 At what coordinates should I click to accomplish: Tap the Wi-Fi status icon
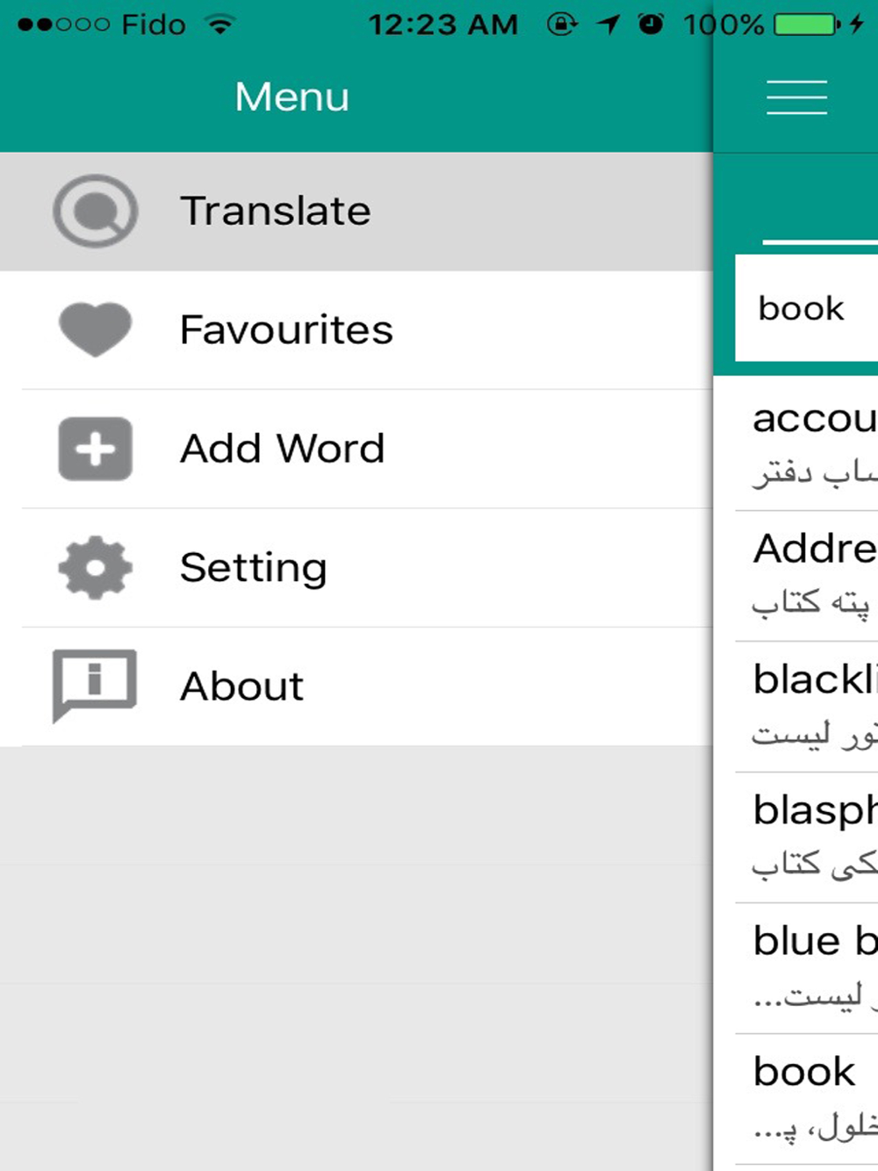[220, 25]
